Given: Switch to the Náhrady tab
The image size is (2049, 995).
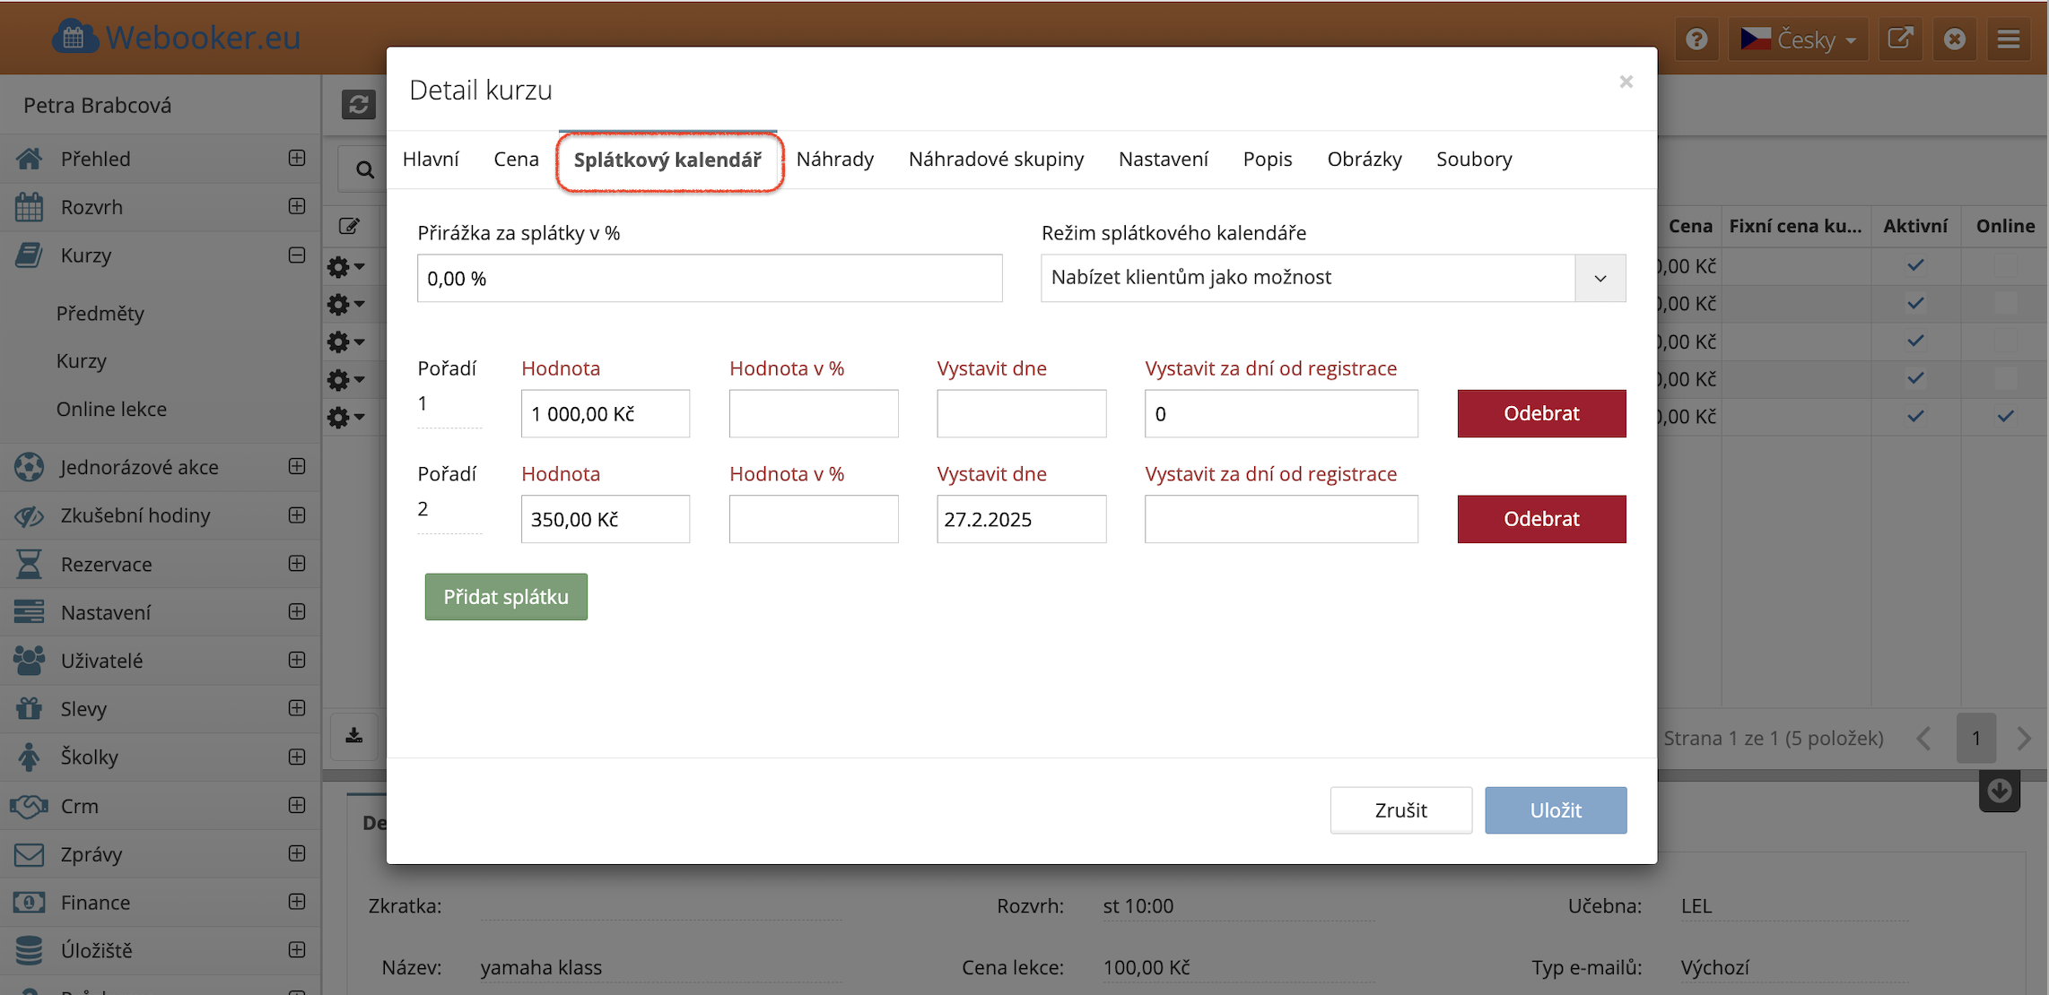Looking at the screenshot, I should point(834,160).
